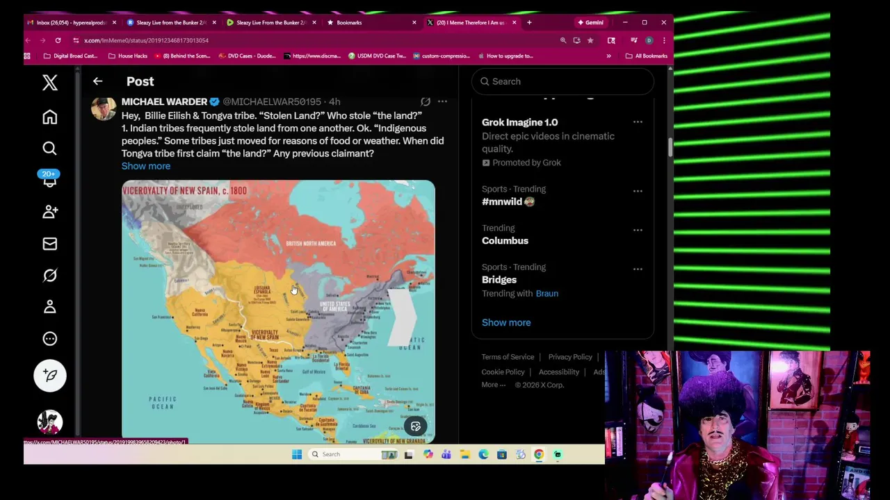Go to Home in X sidebar
This screenshot has width=890, height=500.
pos(49,117)
